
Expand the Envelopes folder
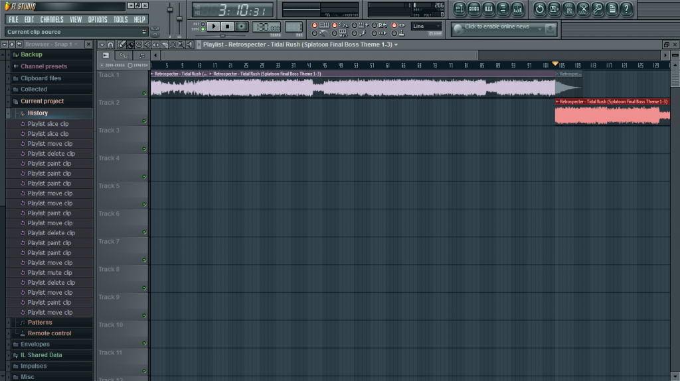pyautogui.click(x=8, y=344)
